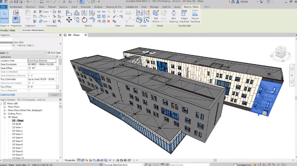Screen dimensions: 297x166
Task: Click the red Delete X icon
Action: click(x=109, y=21)
